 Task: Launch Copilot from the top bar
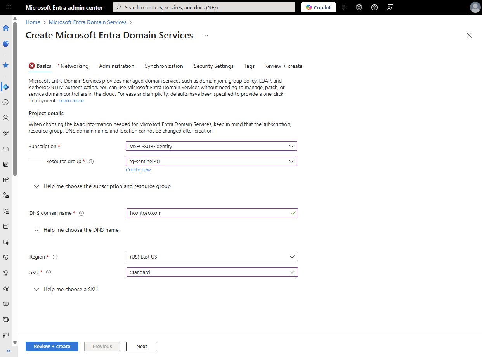click(x=318, y=7)
